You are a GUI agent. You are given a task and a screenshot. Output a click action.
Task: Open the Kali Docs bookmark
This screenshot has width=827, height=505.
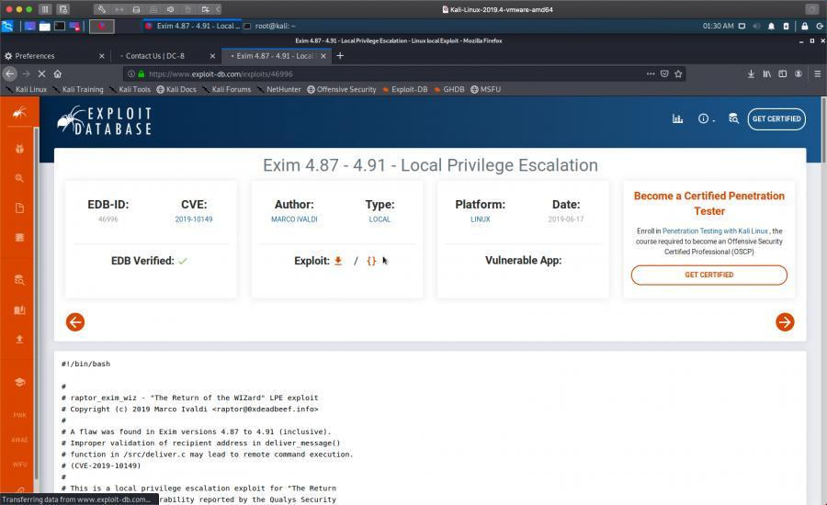point(176,90)
